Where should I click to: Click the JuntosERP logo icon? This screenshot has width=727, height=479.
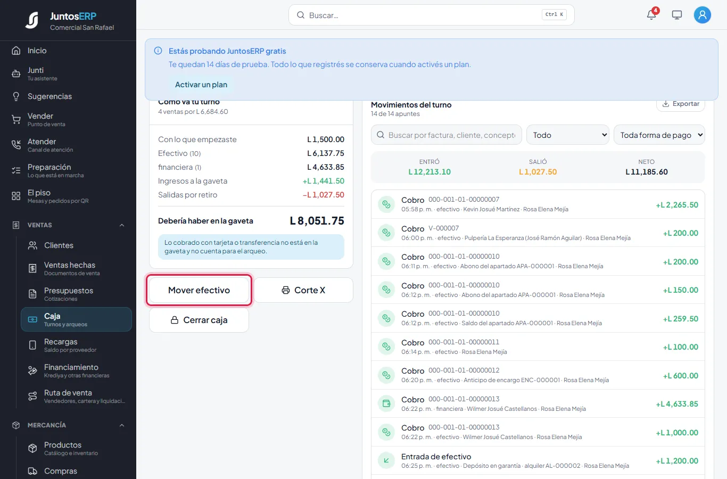click(32, 20)
